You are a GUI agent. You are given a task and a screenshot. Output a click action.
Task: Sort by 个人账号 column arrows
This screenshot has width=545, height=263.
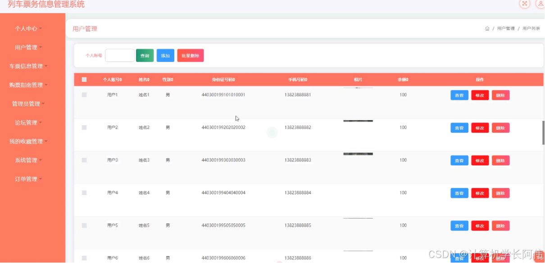[120, 80]
